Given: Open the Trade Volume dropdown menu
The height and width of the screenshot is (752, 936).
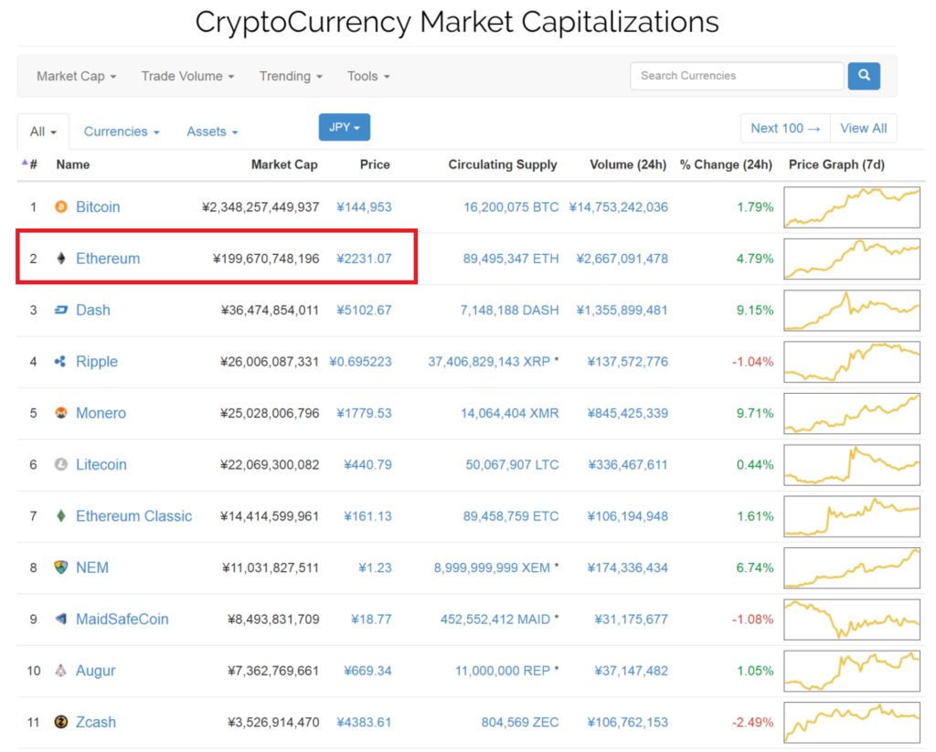Looking at the screenshot, I should coord(187,77).
